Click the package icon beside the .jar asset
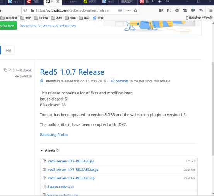This screenshot has height=196, width=214. (x=45, y=161)
